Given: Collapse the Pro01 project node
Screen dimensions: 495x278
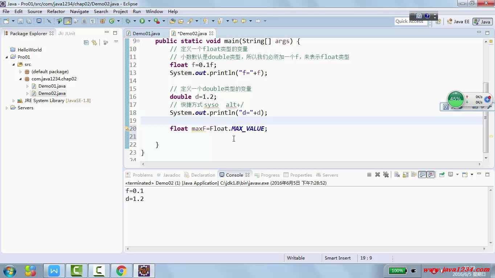Looking at the screenshot, I should click(7, 57).
